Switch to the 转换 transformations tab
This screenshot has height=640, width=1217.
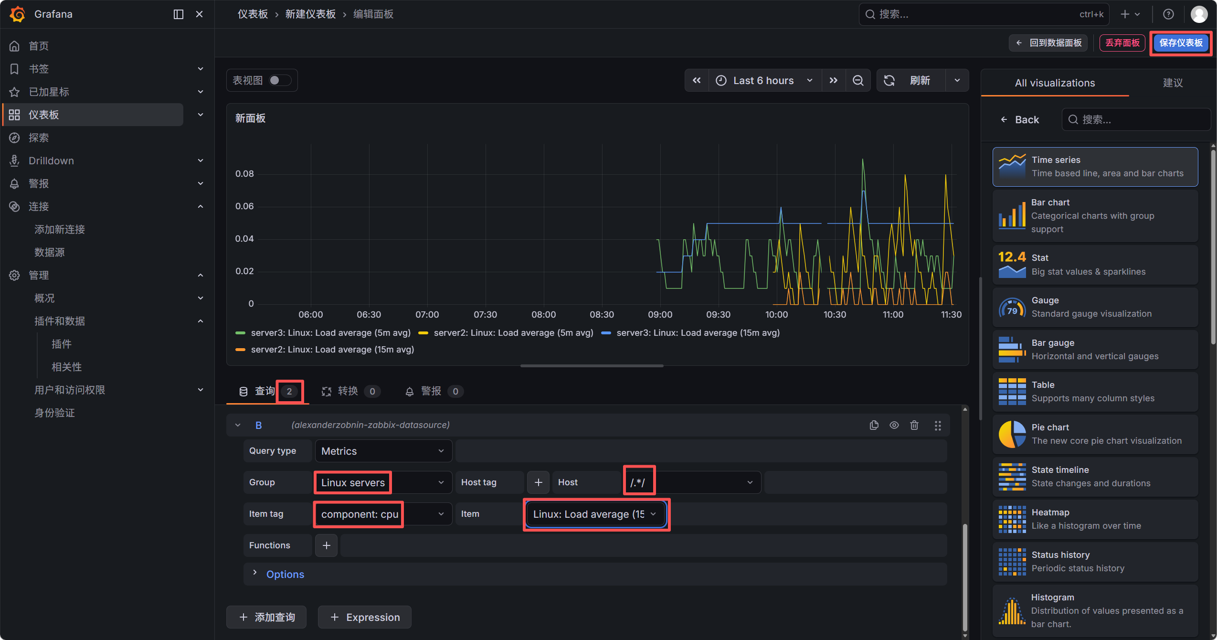click(x=351, y=392)
